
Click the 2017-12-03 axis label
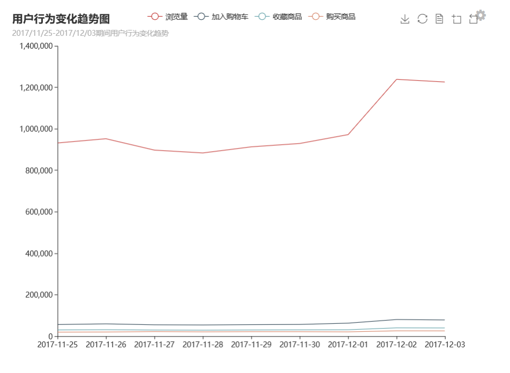point(446,345)
